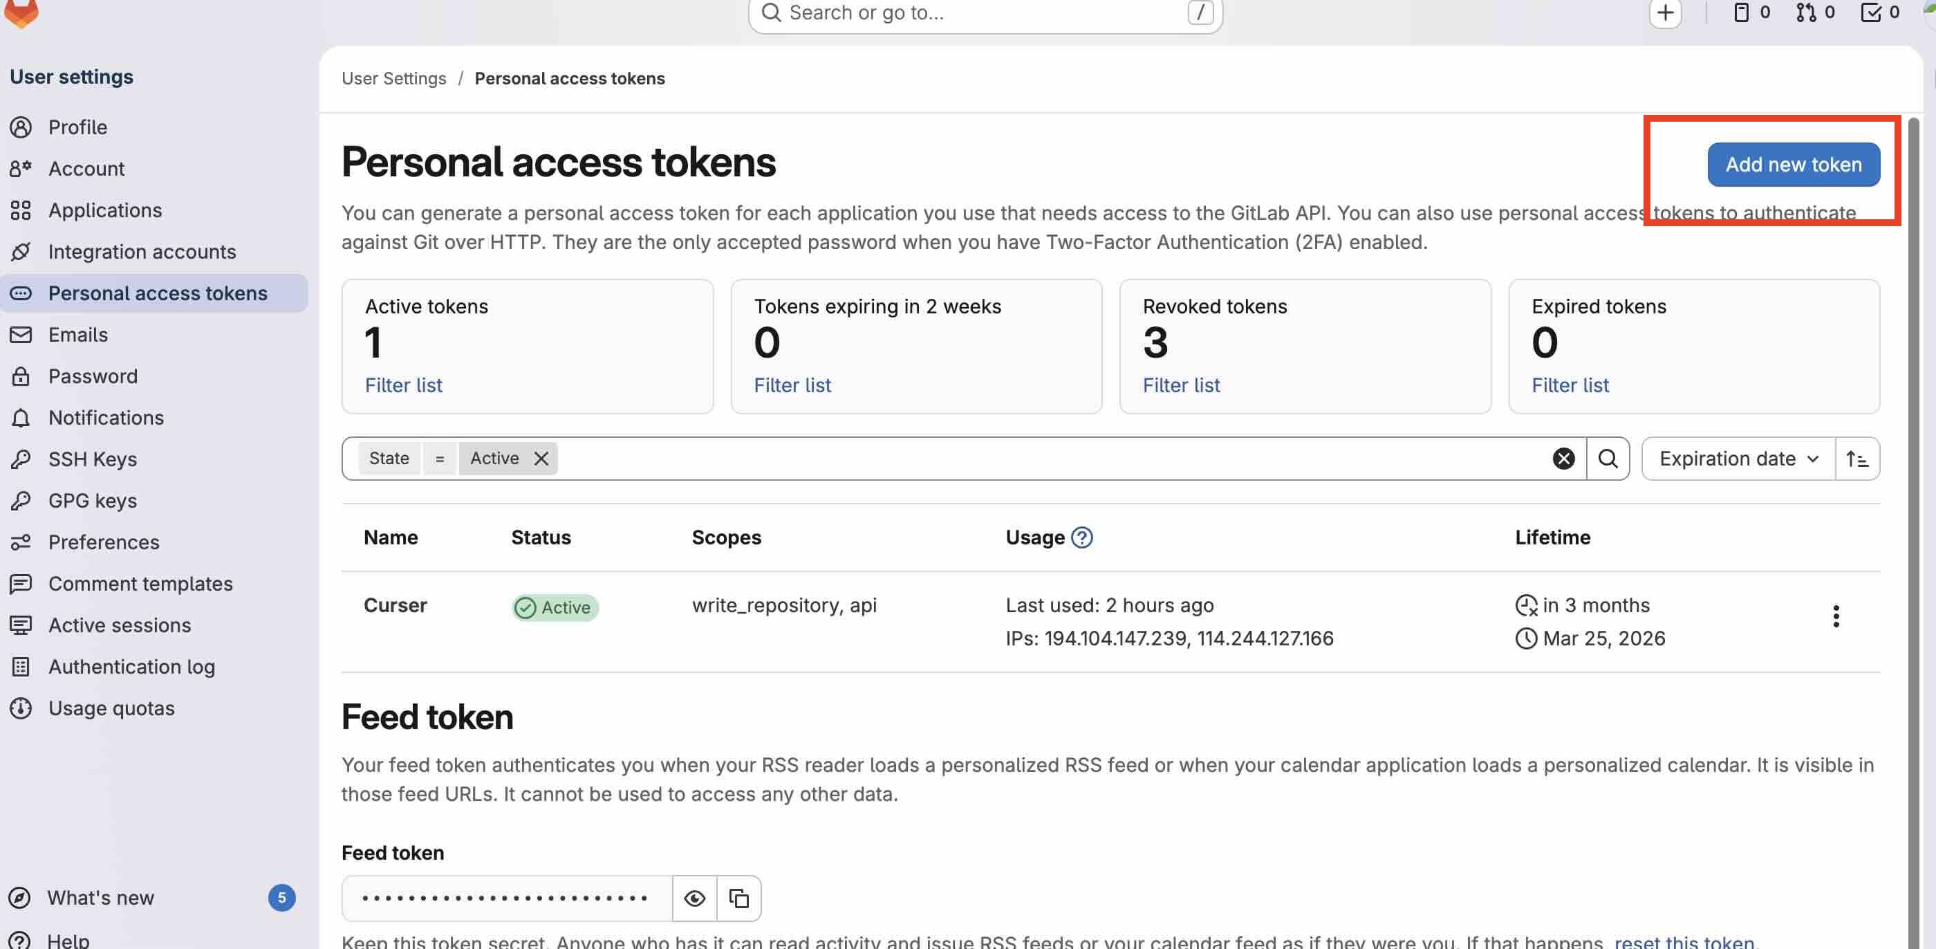Clear all filters with the circled X icon
1936x949 pixels.
(1563, 459)
